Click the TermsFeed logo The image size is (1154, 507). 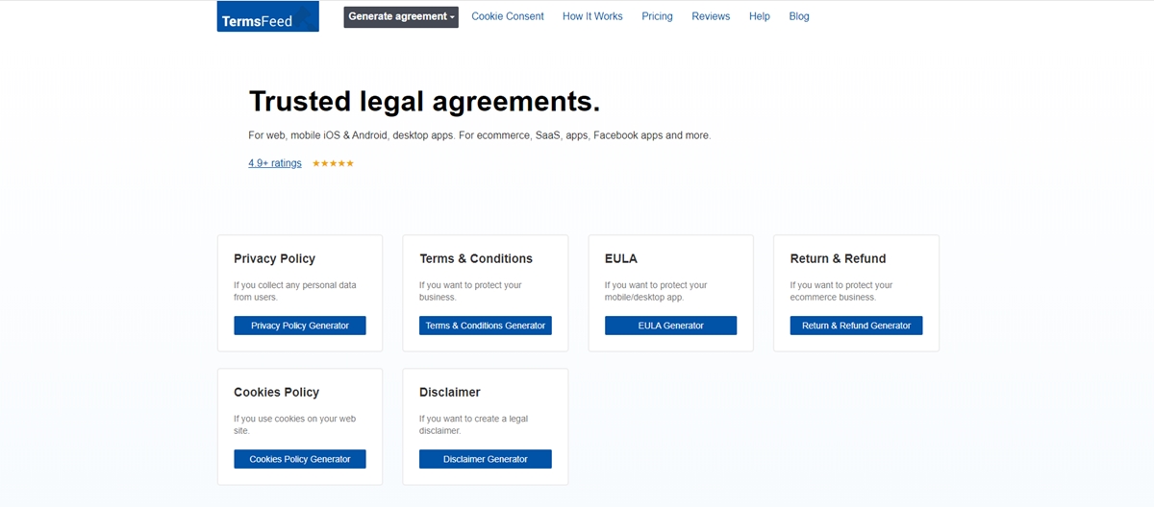point(267,17)
